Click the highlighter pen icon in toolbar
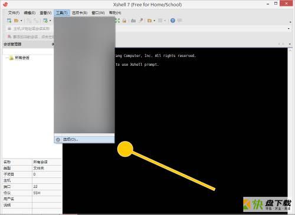 click(141, 21)
